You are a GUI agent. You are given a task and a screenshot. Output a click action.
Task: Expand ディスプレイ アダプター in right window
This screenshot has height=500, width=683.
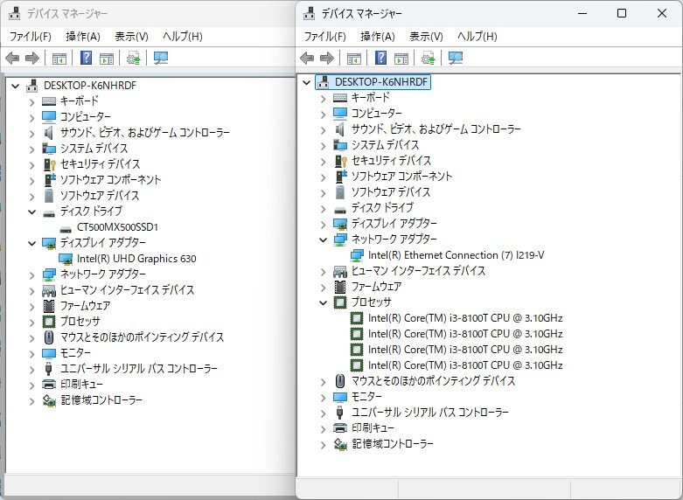coord(323,225)
